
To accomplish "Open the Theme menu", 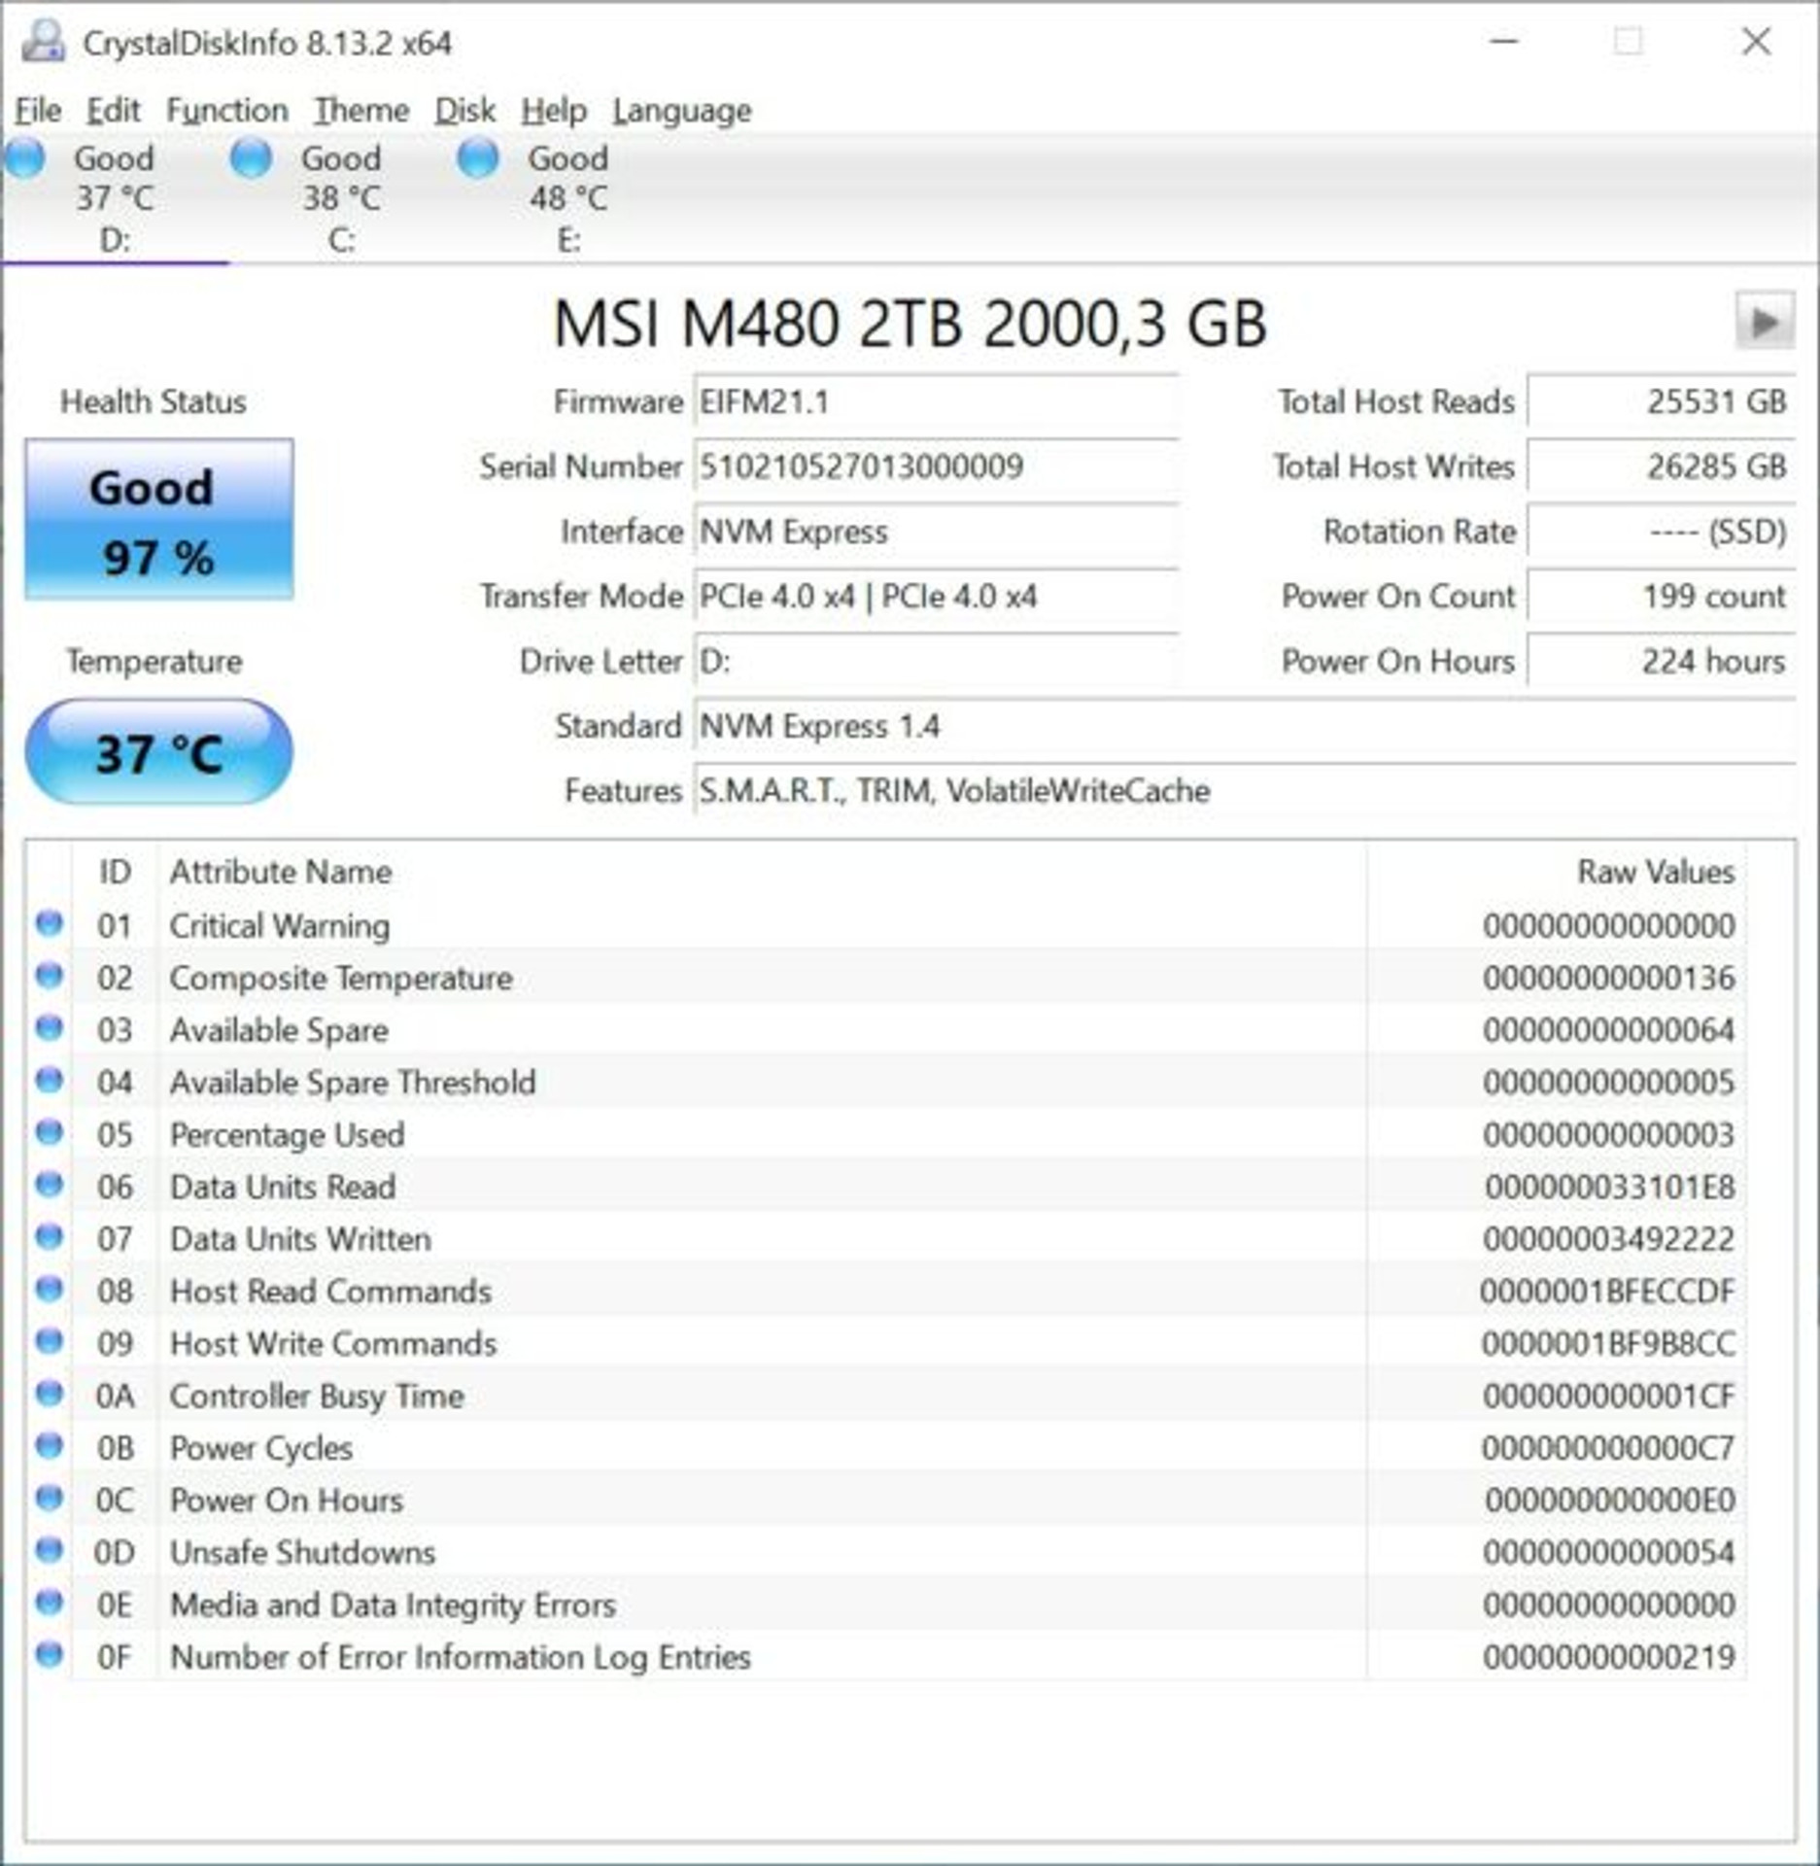I will click(x=361, y=111).
